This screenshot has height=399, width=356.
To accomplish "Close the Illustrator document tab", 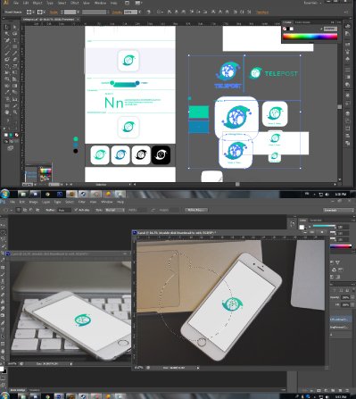I will pos(78,19).
